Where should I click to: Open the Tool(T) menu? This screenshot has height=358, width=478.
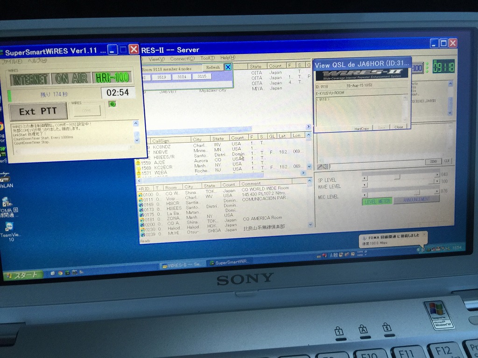click(207, 58)
